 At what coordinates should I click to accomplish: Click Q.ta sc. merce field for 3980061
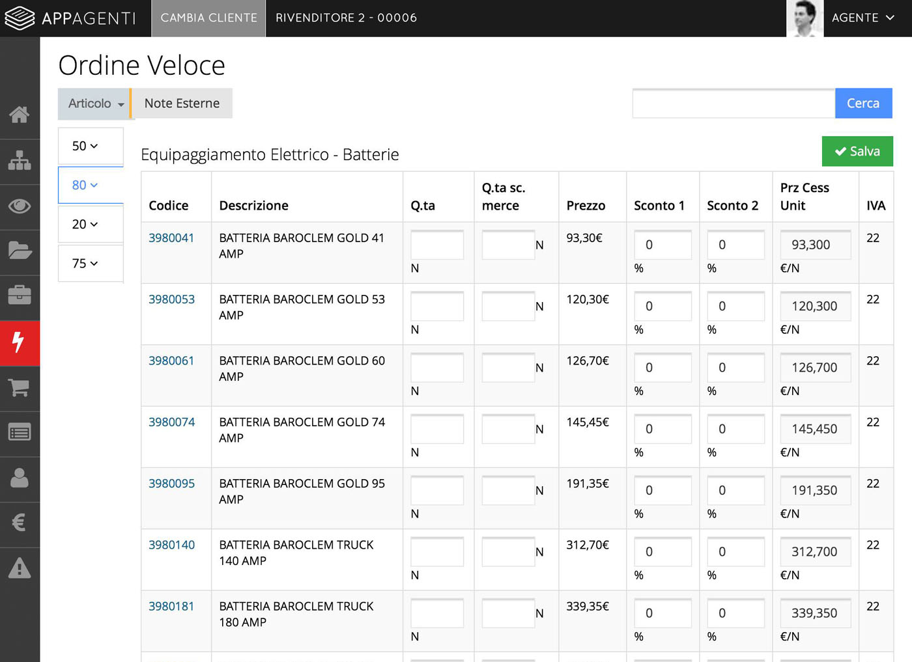(508, 368)
